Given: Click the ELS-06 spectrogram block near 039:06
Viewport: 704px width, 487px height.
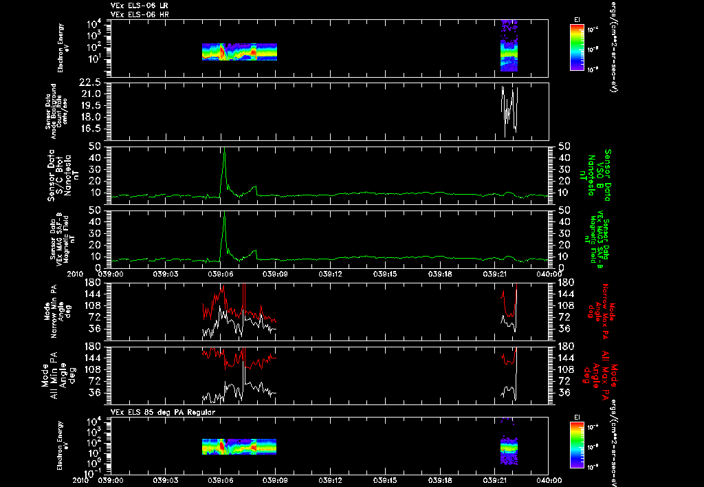Looking at the screenshot, I should (239, 52).
